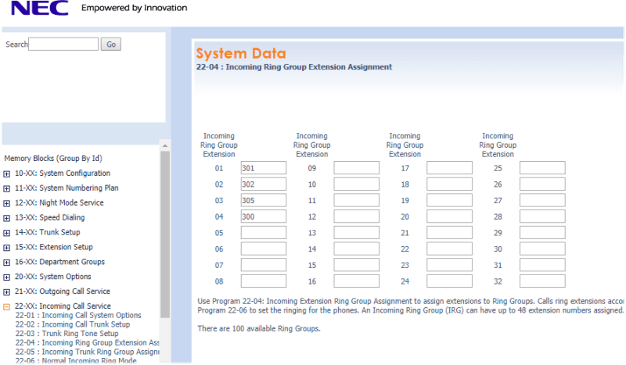Click the empty extension 19 field
The height and width of the screenshot is (365, 626).
pyautogui.click(x=449, y=200)
